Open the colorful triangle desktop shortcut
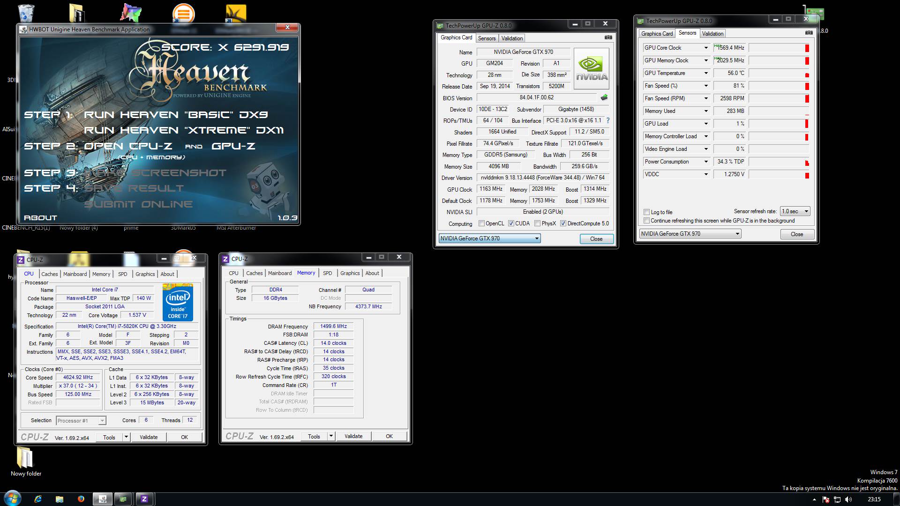 tap(131, 13)
